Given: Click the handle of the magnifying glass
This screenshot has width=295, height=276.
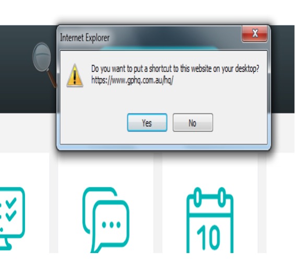Looking at the screenshot, I should [52, 79].
